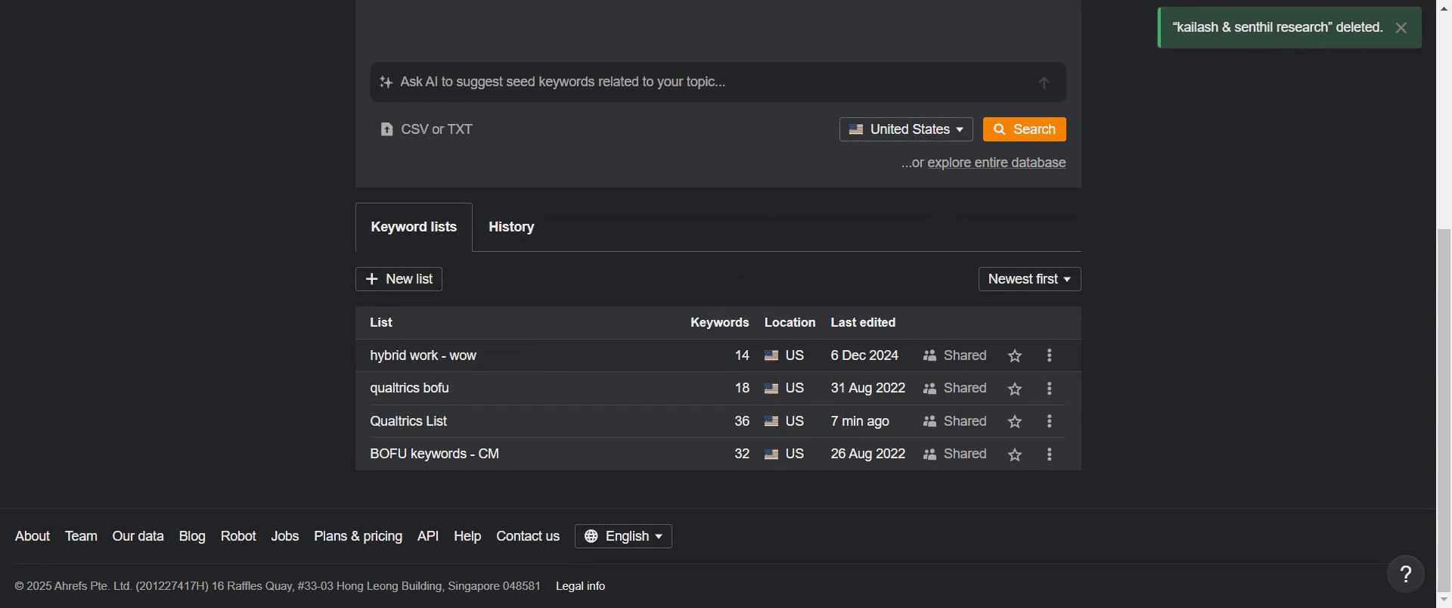Click US flag in hybrid work - wow row

tap(771, 355)
